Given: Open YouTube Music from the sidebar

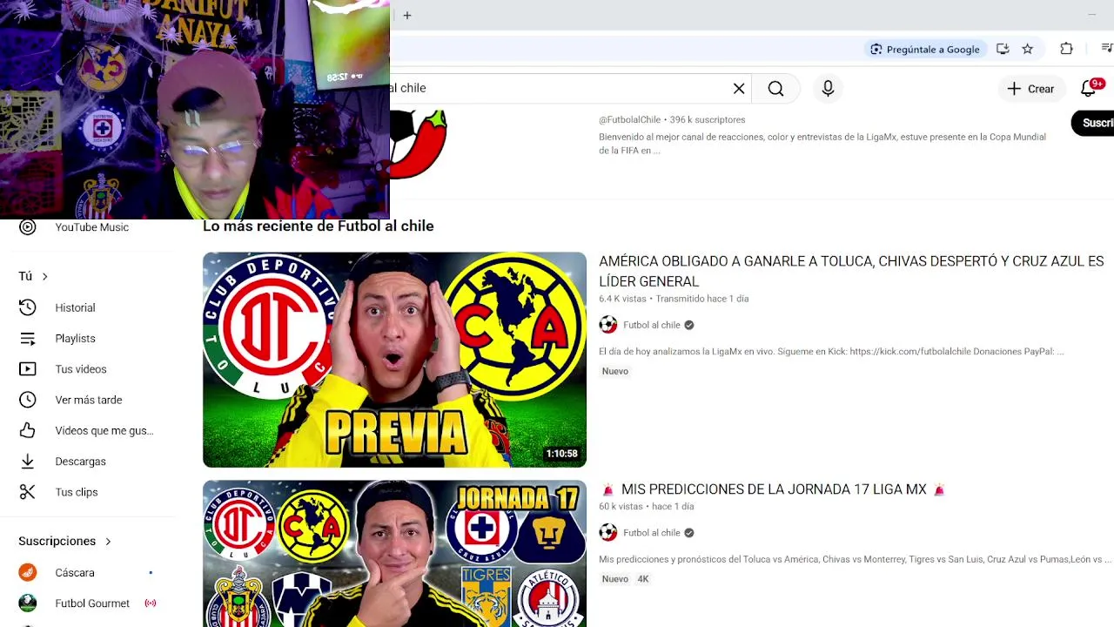Looking at the screenshot, I should (91, 227).
